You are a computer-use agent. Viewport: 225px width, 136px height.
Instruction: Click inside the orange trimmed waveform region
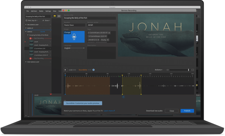(x=88, y=86)
